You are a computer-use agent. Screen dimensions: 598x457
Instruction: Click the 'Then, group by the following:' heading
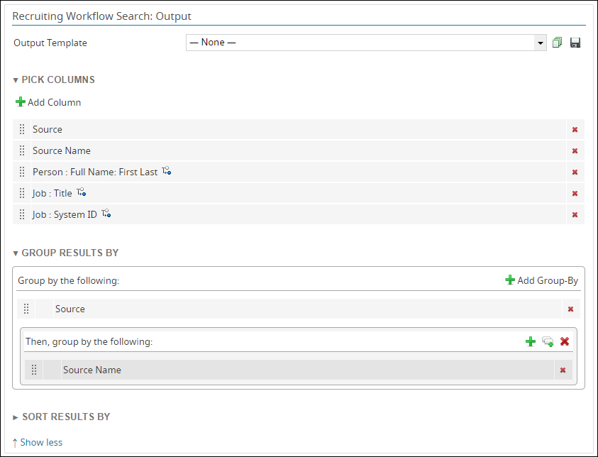[89, 341]
